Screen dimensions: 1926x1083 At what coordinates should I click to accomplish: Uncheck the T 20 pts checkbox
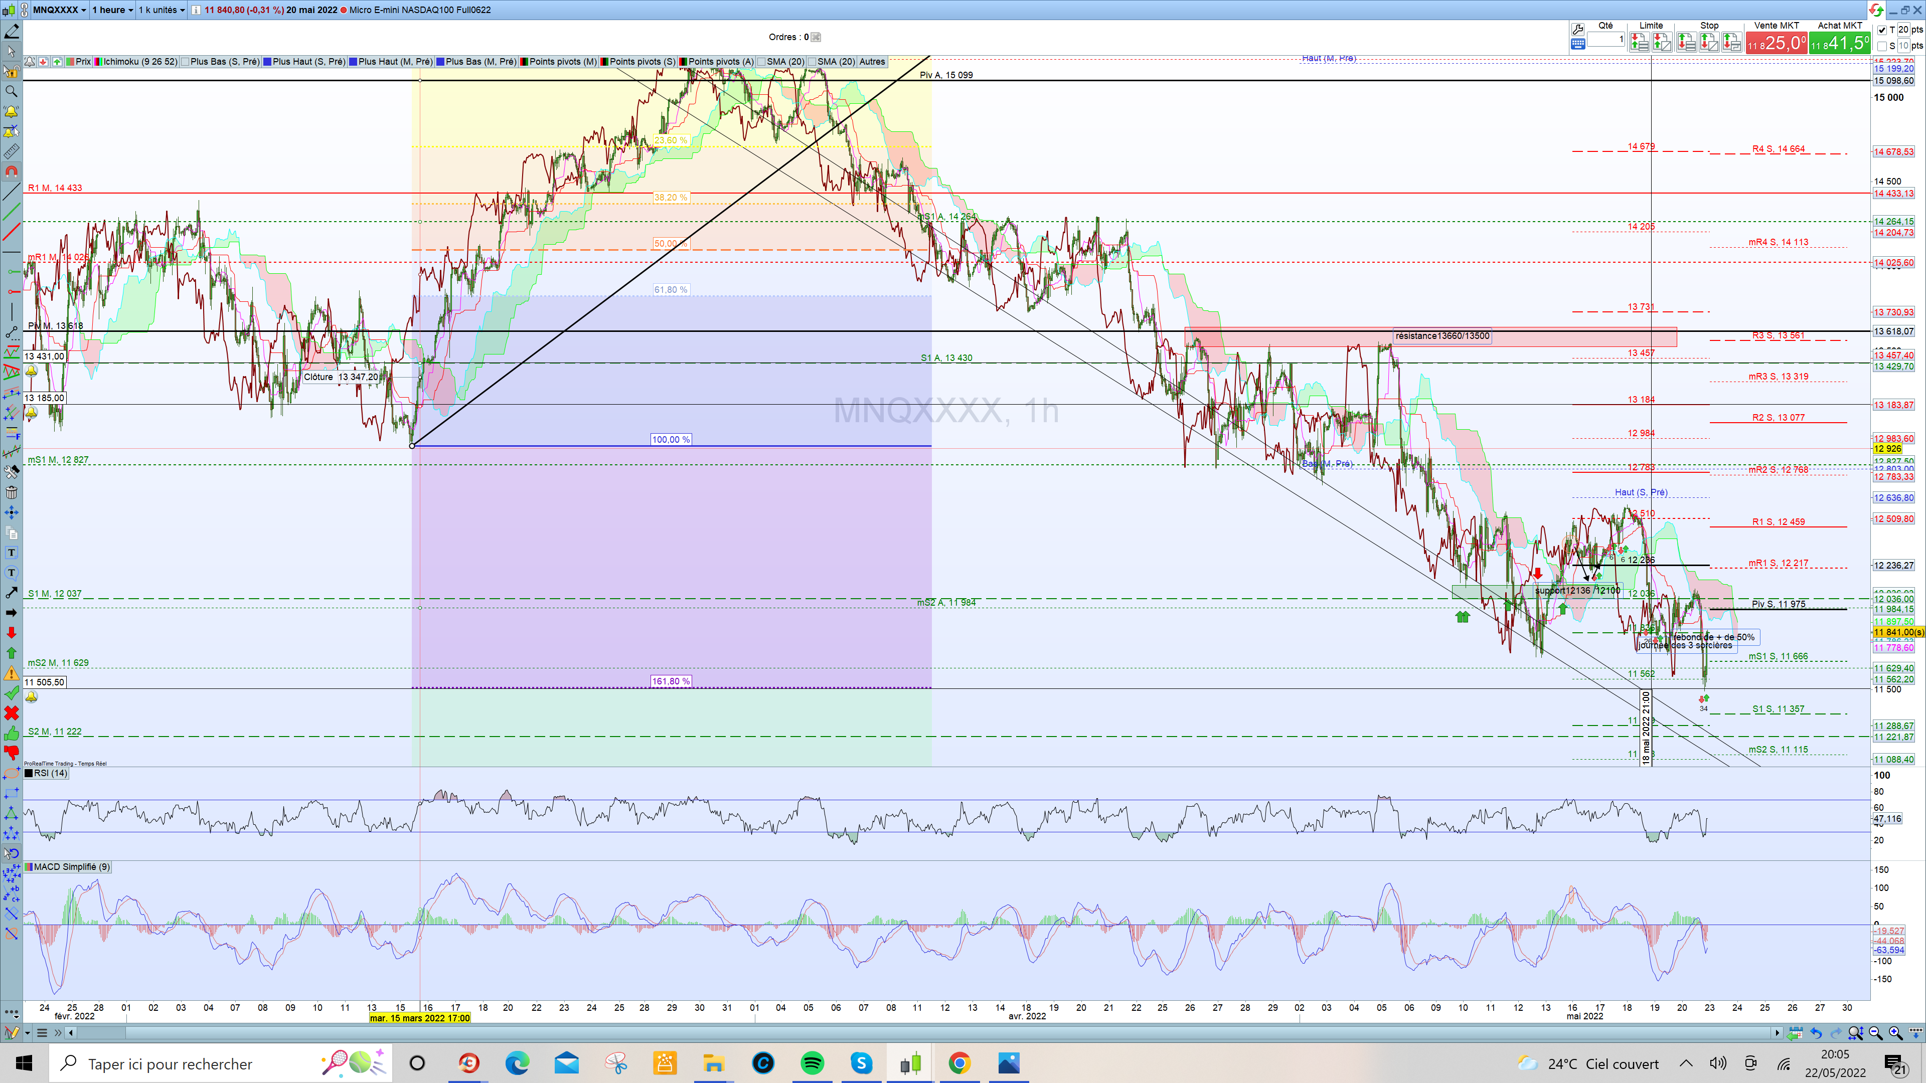[1882, 30]
